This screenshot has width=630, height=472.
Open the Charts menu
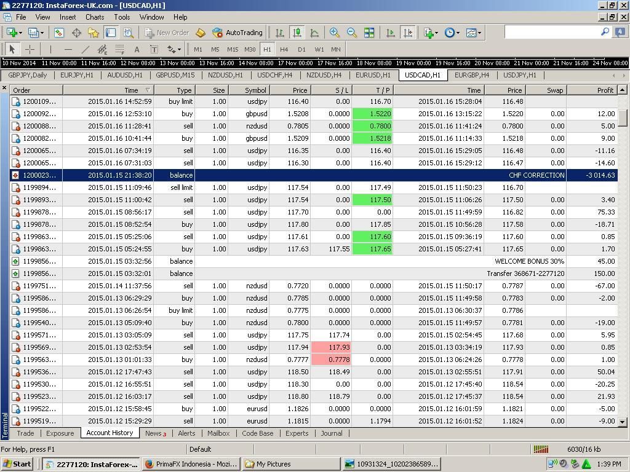[x=95, y=17]
